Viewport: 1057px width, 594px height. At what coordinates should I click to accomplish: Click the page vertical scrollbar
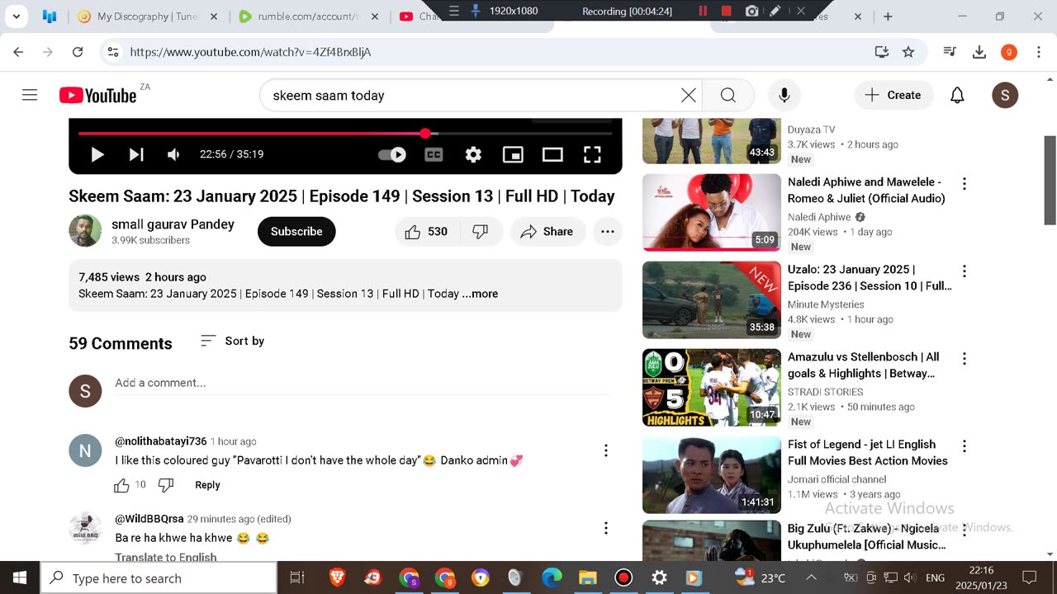tap(1050, 180)
